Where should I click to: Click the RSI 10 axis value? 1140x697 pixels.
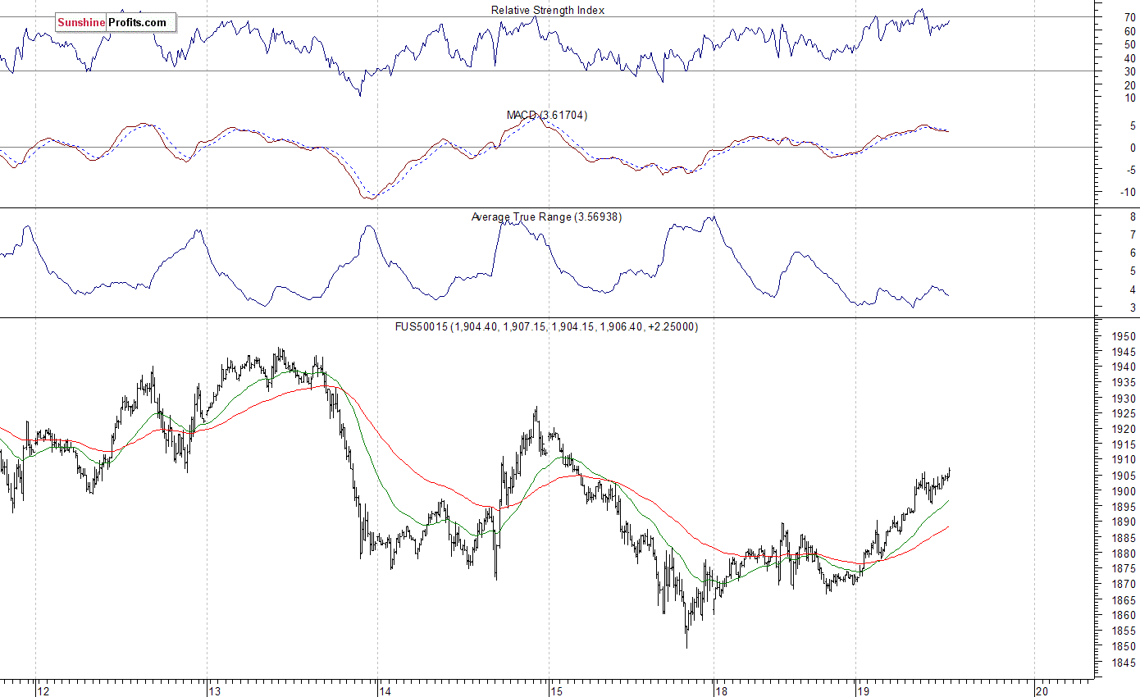1130,98
